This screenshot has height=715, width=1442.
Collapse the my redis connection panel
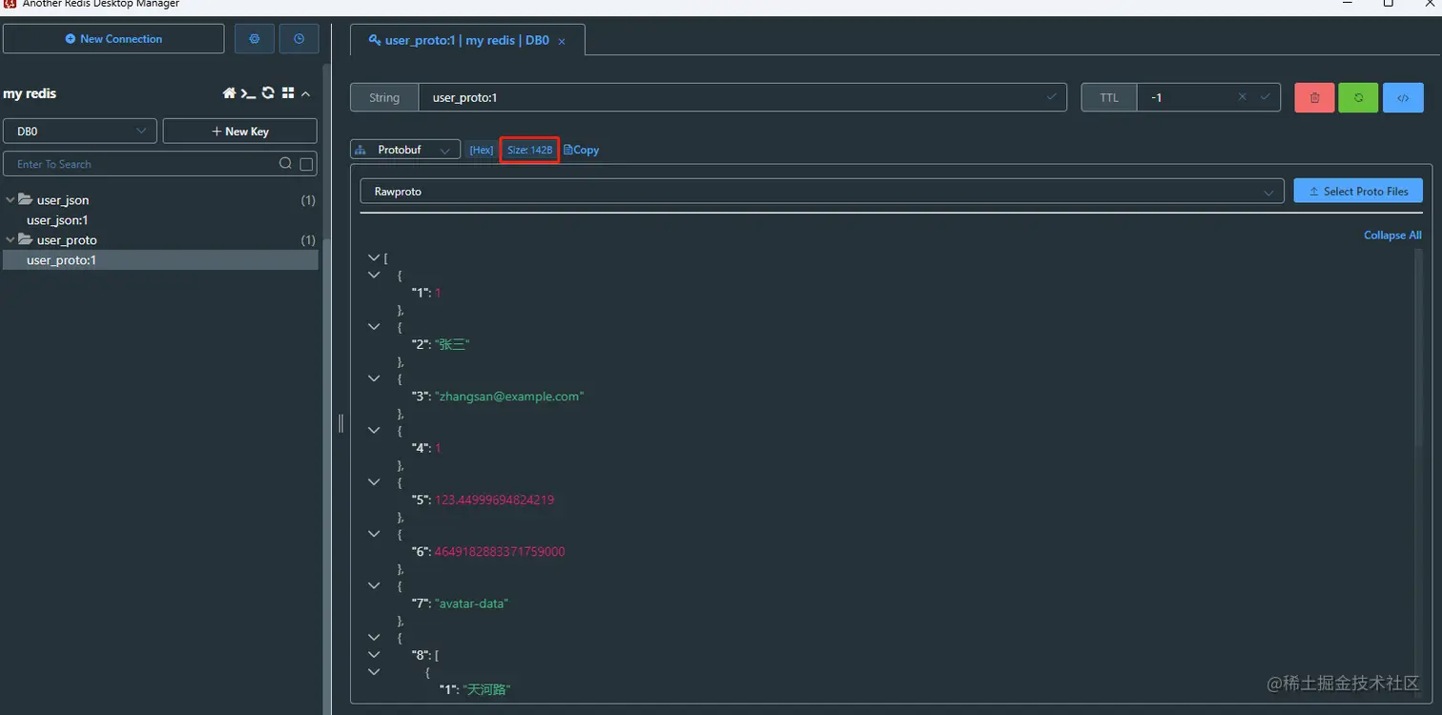305,92
